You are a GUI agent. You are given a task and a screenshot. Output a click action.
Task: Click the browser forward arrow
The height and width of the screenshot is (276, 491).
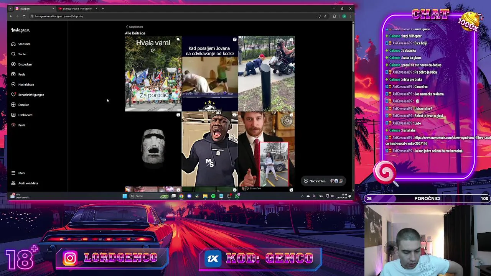(17, 16)
